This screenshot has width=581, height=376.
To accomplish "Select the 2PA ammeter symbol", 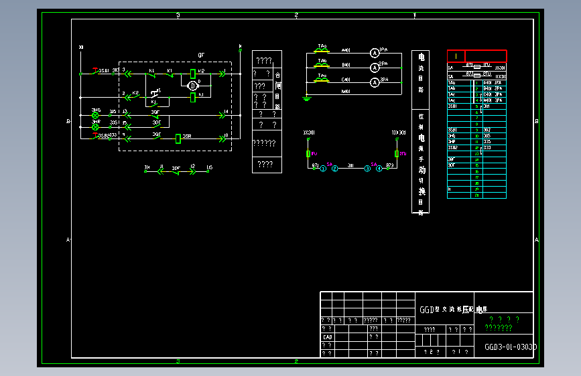I will point(375,68).
